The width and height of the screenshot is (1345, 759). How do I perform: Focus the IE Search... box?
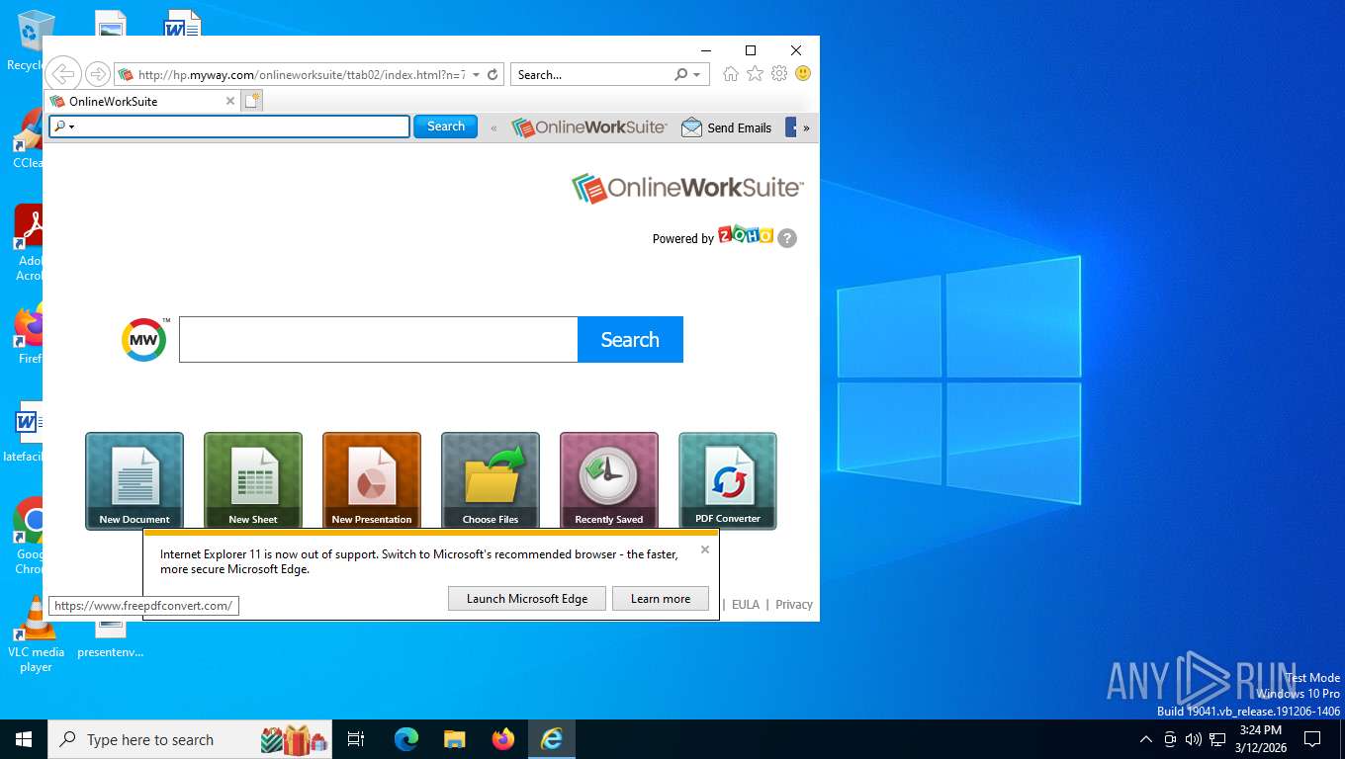click(x=593, y=74)
